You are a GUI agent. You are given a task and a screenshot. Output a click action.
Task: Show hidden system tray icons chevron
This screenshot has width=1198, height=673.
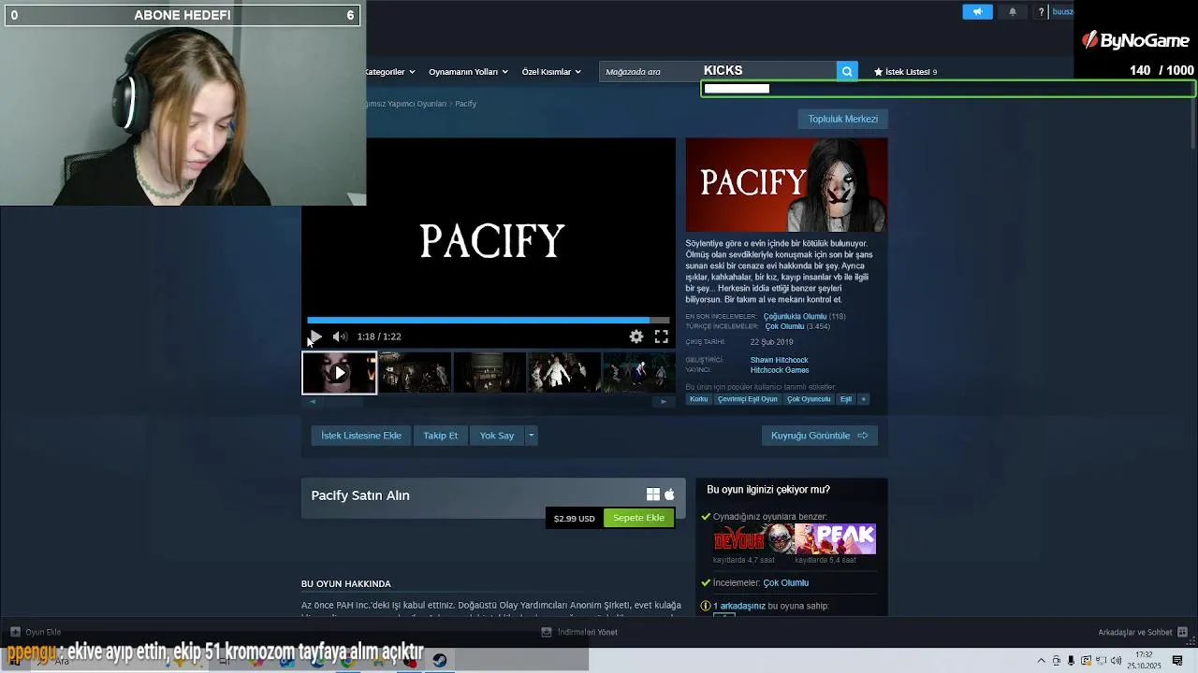tap(1041, 661)
